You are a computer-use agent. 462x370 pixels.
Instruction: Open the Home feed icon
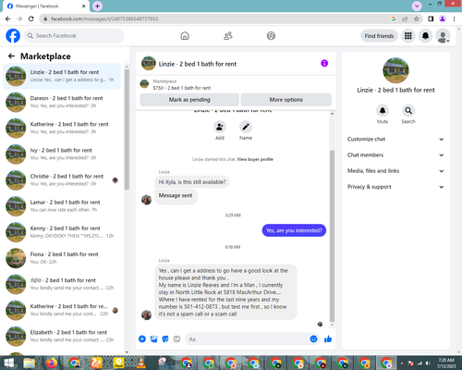(x=185, y=36)
